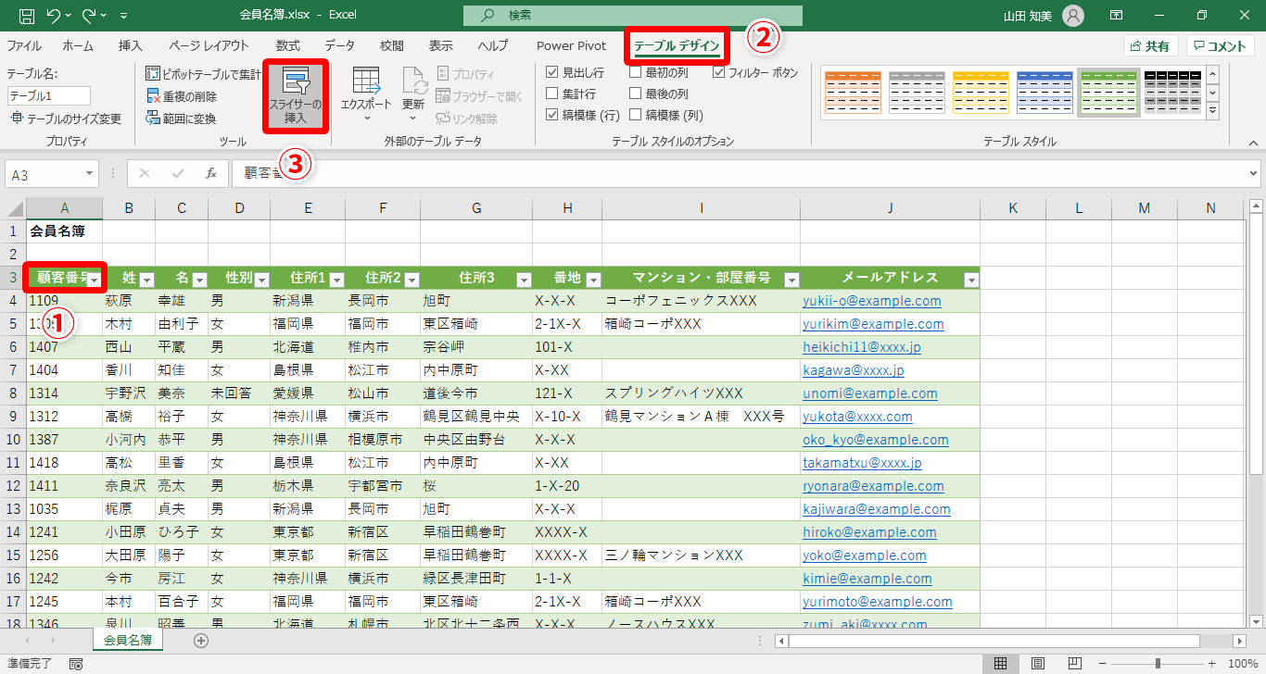The image size is (1266, 674).
Task: Expand the table styles gallery
Action: (1212, 109)
